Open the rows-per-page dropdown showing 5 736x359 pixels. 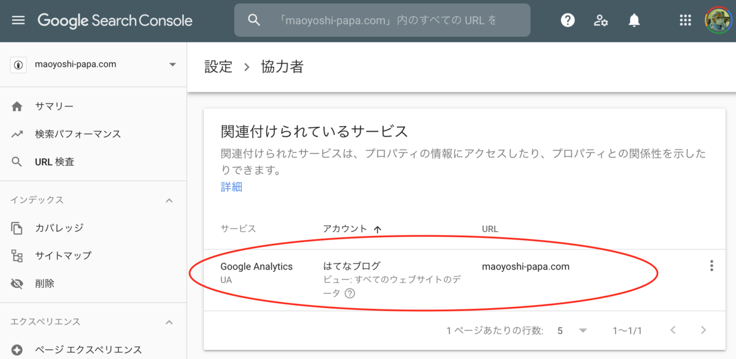(x=572, y=331)
